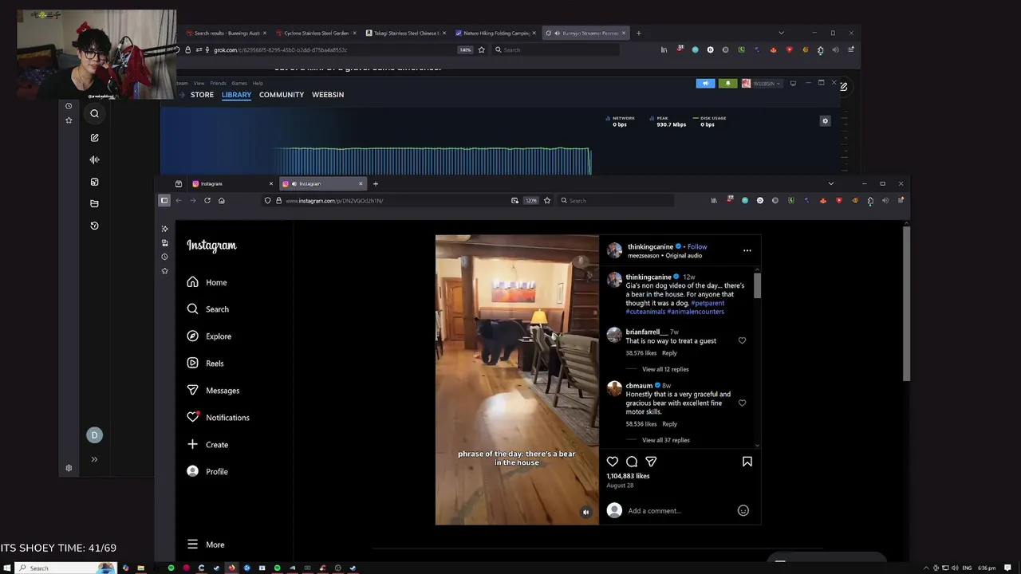Open the meezseason original audio link

coord(664,256)
